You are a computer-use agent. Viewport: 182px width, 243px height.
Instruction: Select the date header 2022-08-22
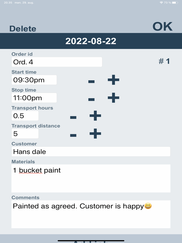click(91, 41)
